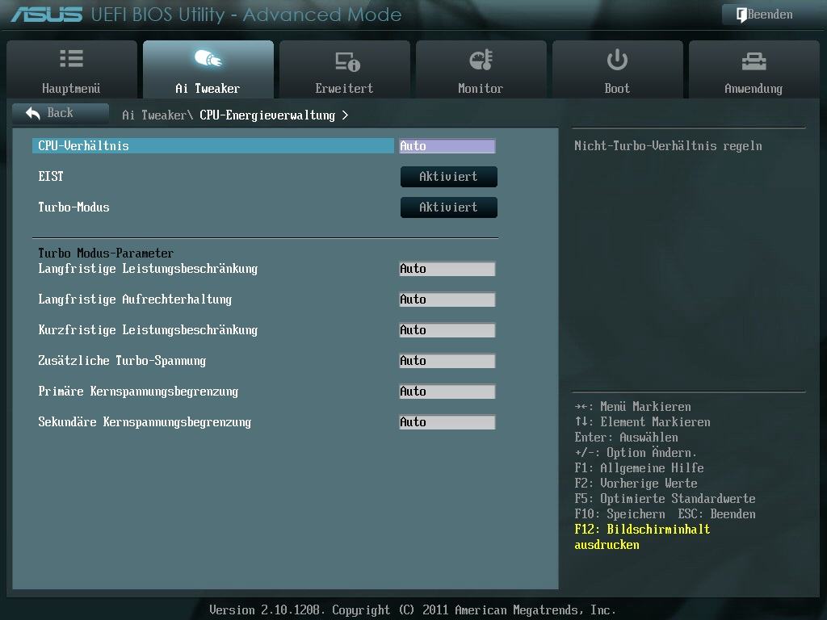Click the Ai Tweaker rocket icon

(x=208, y=58)
